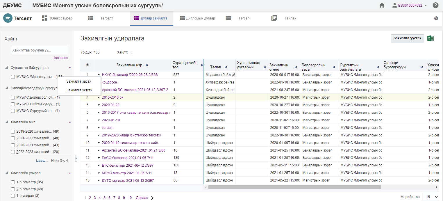Click the horizontal table scrollbar thumb
This screenshot has height=201, width=443.
click(x=294, y=187)
